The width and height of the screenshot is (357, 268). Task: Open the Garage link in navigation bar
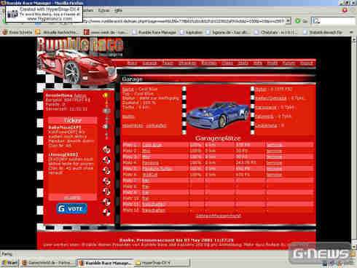pos(149,63)
